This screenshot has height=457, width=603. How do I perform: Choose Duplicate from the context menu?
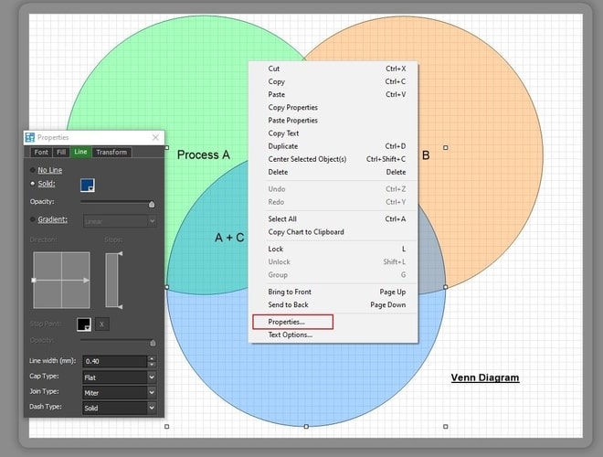pyautogui.click(x=333, y=146)
